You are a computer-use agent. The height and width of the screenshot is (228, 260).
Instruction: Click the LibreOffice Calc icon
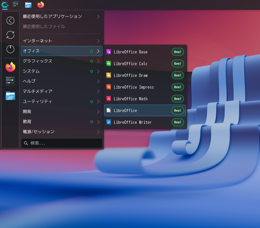[109, 64]
